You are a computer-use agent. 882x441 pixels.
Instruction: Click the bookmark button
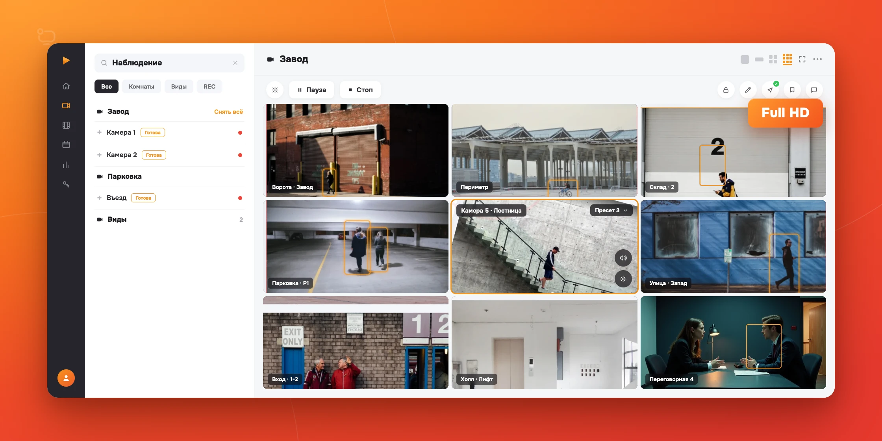point(792,90)
